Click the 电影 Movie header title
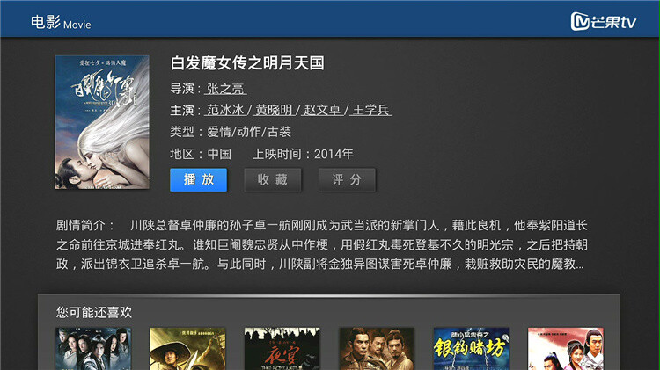This screenshot has height=370, width=660. tap(61, 22)
